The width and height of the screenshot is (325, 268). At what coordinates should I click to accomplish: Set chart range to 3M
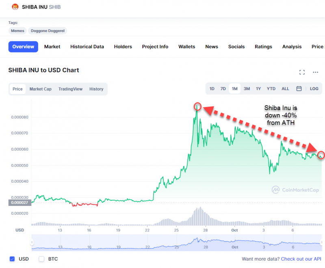[247, 89]
